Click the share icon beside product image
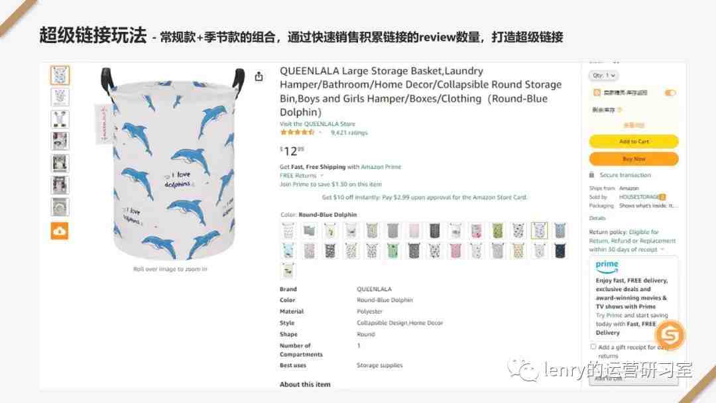 click(259, 76)
